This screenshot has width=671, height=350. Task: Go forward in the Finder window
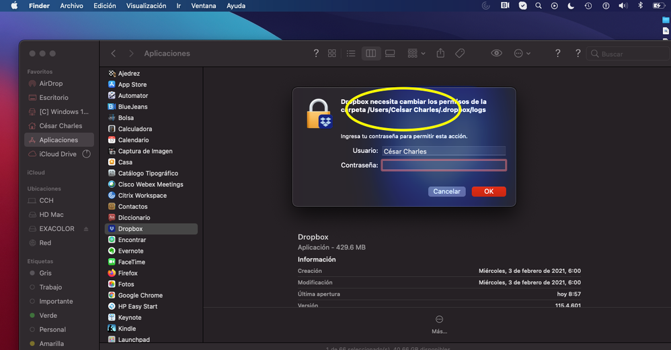coord(131,54)
